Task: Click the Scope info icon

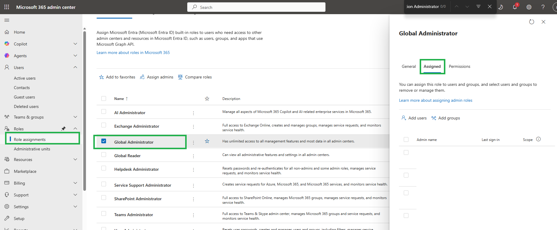Action: click(538, 139)
